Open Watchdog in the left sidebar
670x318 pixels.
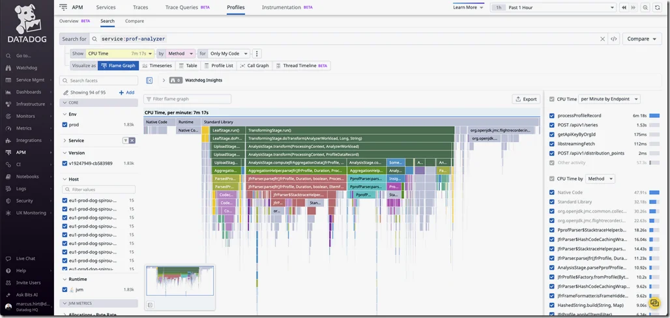(x=27, y=68)
